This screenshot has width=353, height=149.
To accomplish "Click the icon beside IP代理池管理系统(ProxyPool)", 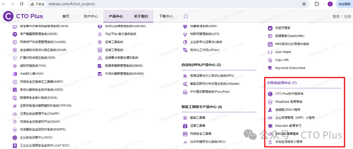I will point(185,92).
